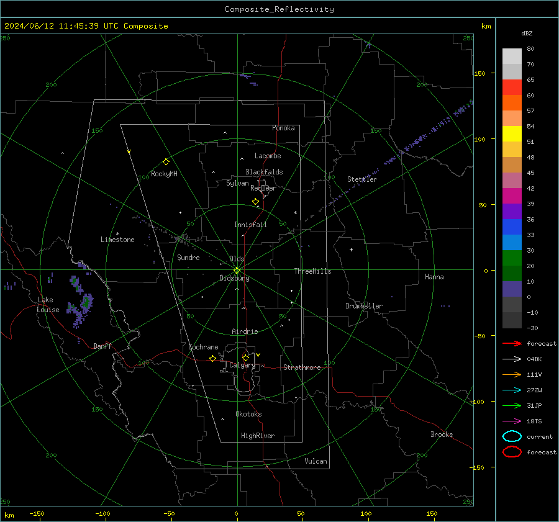
Task: Click the Lake Louise label
Action: click(x=48, y=305)
